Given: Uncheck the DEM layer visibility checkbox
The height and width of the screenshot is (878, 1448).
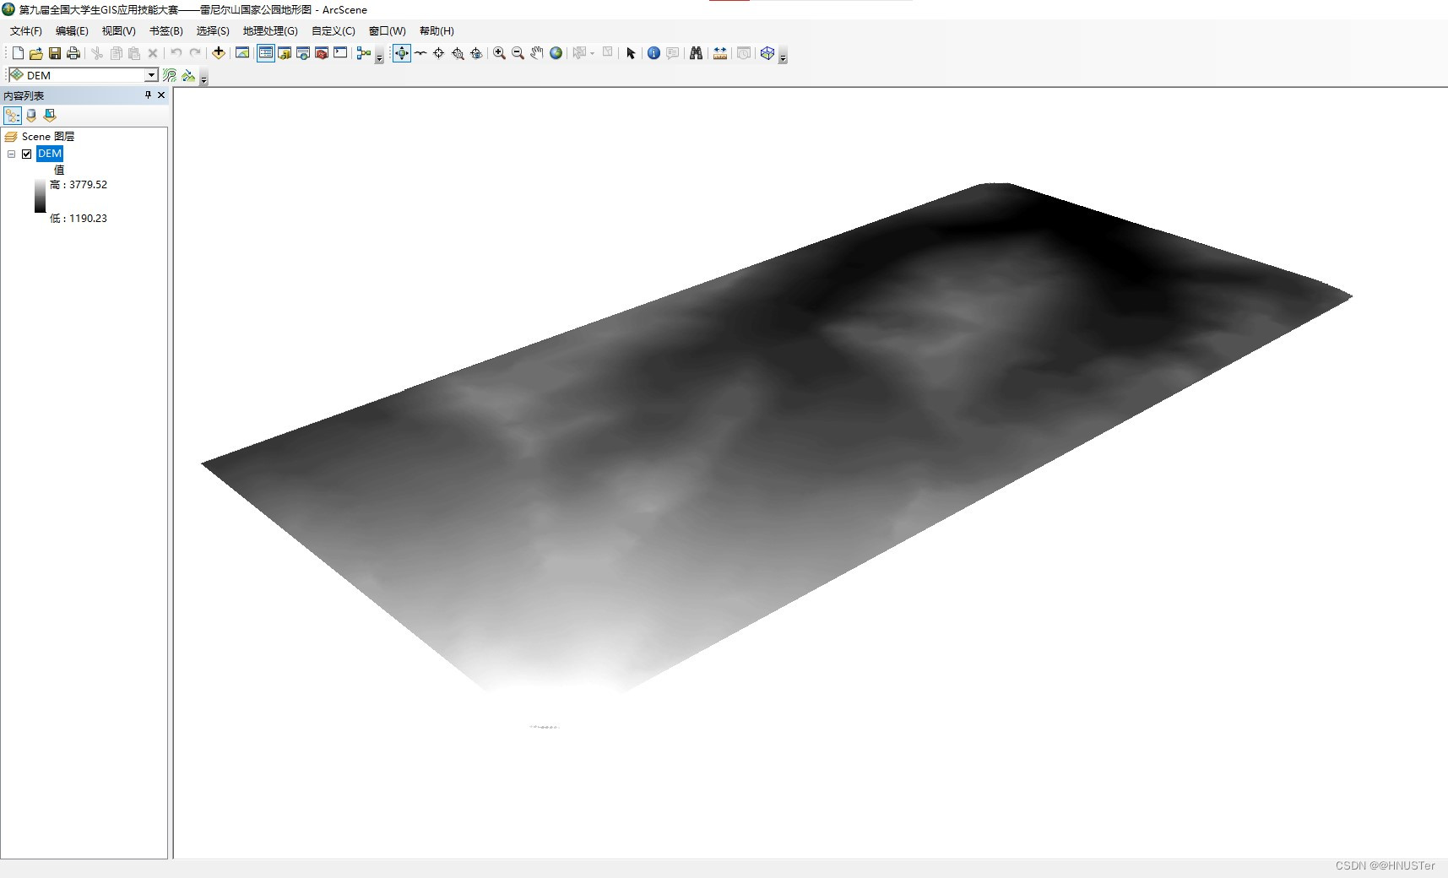Looking at the screenshot, I should (x=27, y=154).
